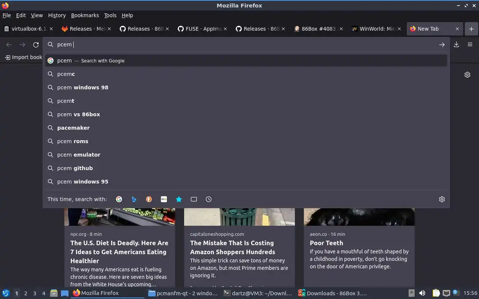Viewport: 479px width, 299px height.
Task: Open the start menu icon on the taskbar
Action: pos(6,293)
